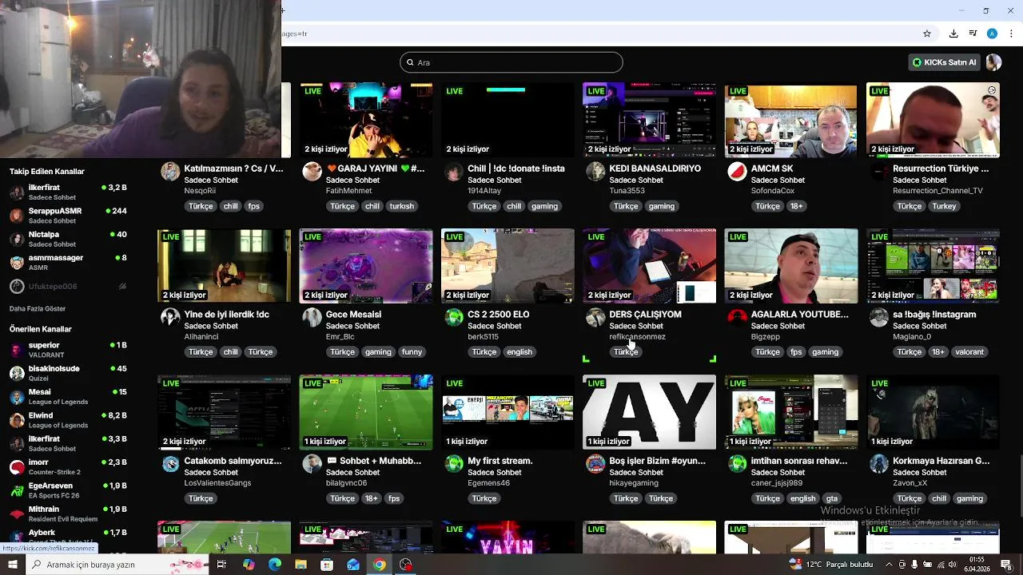Open Chrome three-dot menu
Viewport: 1023px width, 575px height.
pyautogui.click(x=1010, y=34)
